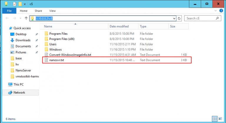
Task: Open the recent locations dropdown arrow
Action: (21, 18)
